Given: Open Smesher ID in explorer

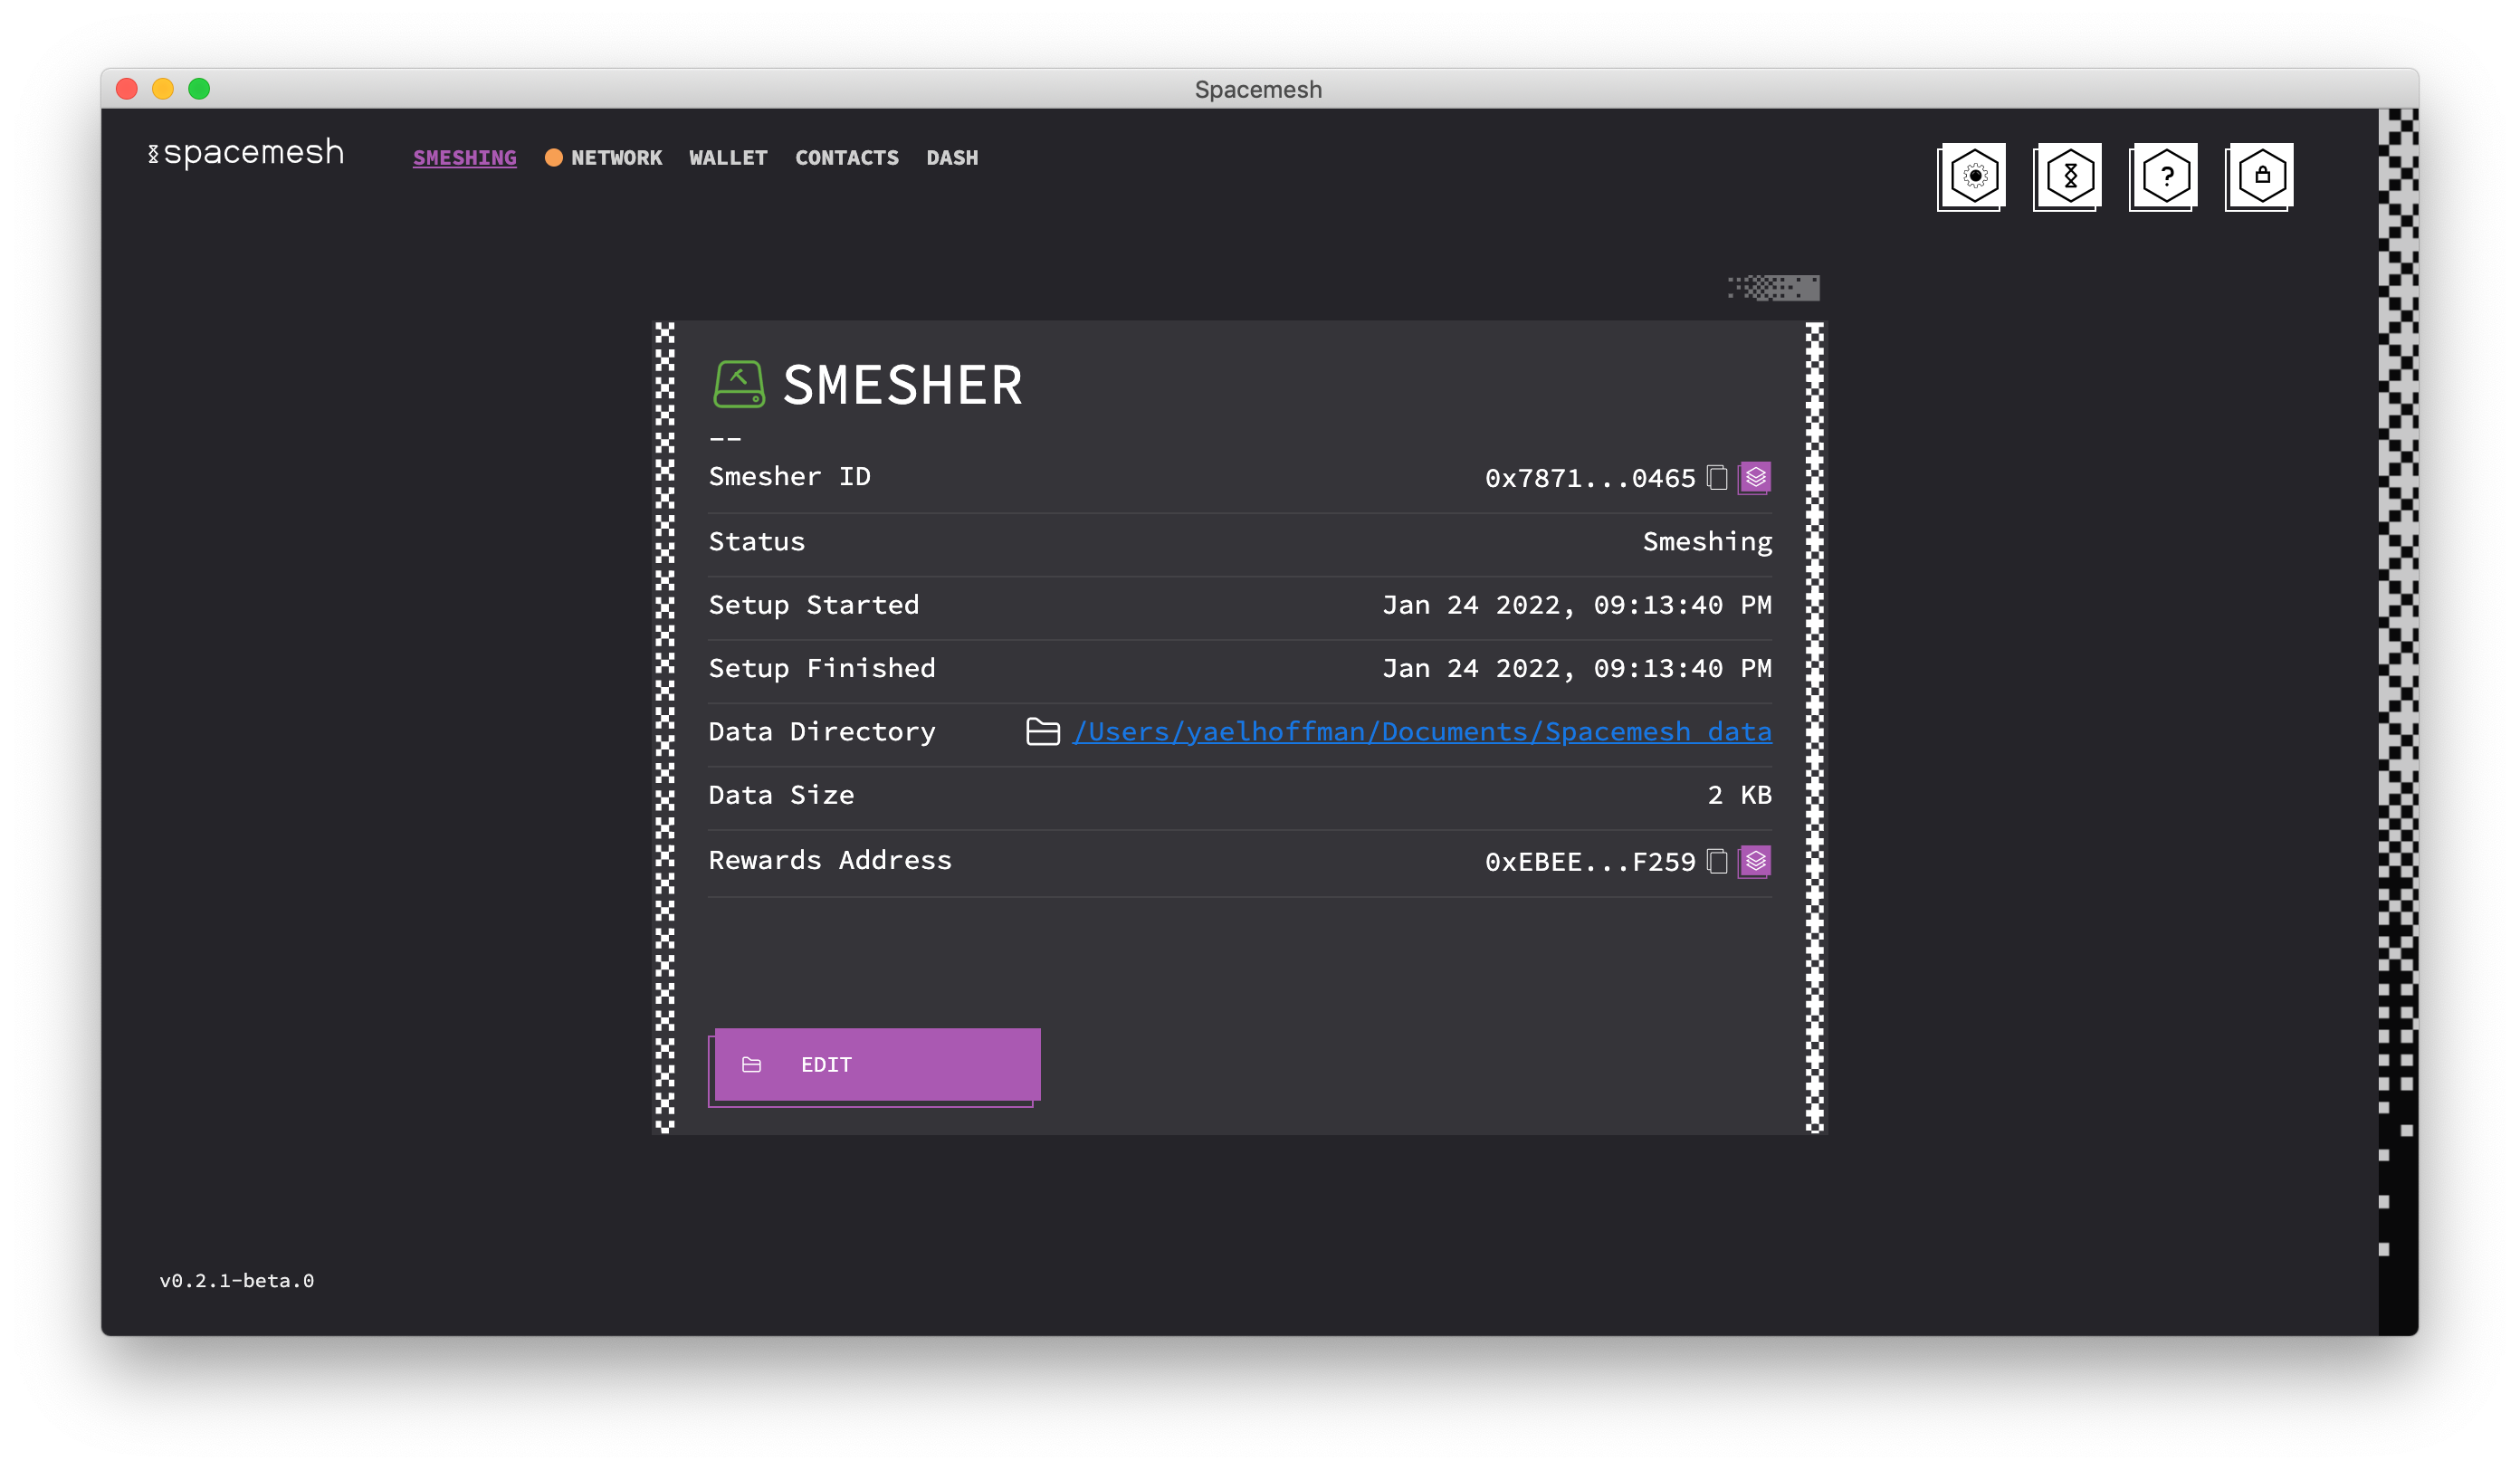Looking at the screenshot, I should [1756, 478].
